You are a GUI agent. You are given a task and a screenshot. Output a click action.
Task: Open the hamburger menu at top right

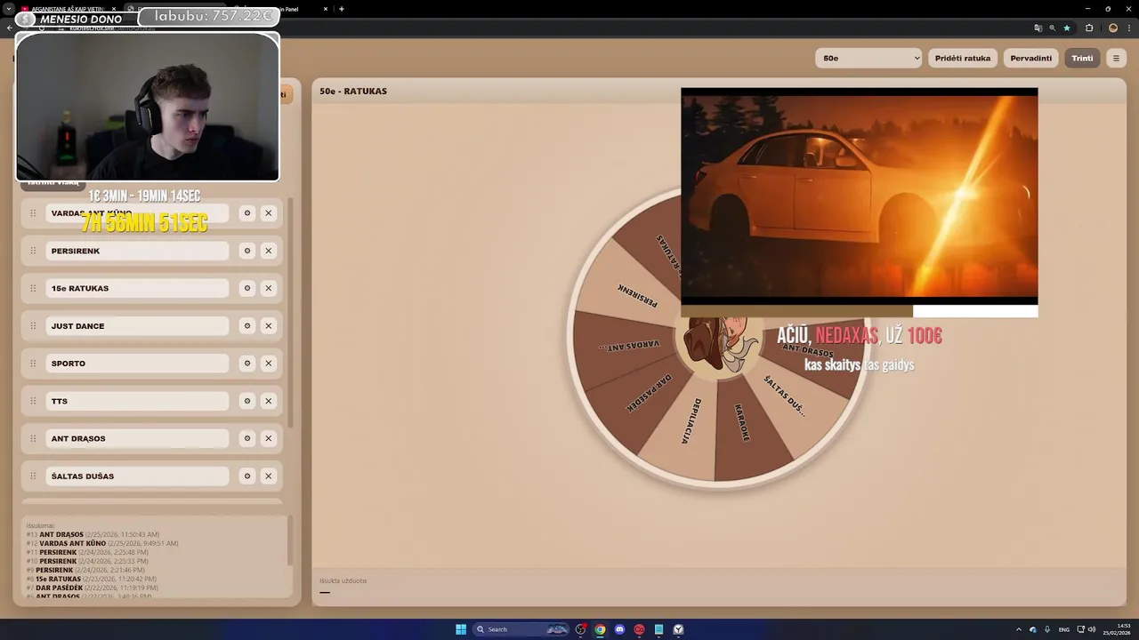pyautogui.click(x=1116, y=58)
